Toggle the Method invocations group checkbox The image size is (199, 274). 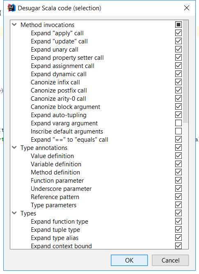pos(178,25)
